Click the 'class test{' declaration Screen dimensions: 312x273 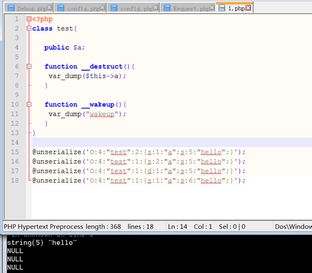(55, 28)
